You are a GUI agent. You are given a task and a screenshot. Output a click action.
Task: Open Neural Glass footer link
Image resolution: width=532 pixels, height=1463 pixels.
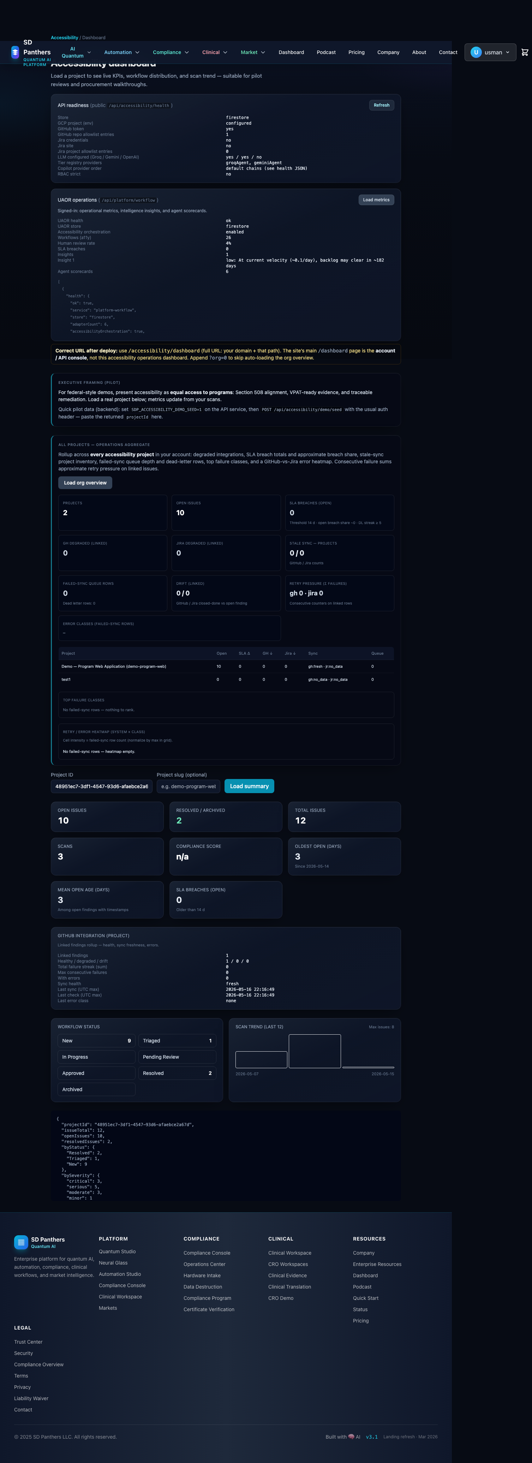[113, 1262]
